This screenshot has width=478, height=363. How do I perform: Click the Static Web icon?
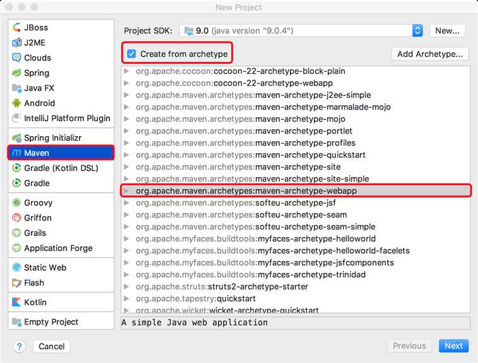16,267
